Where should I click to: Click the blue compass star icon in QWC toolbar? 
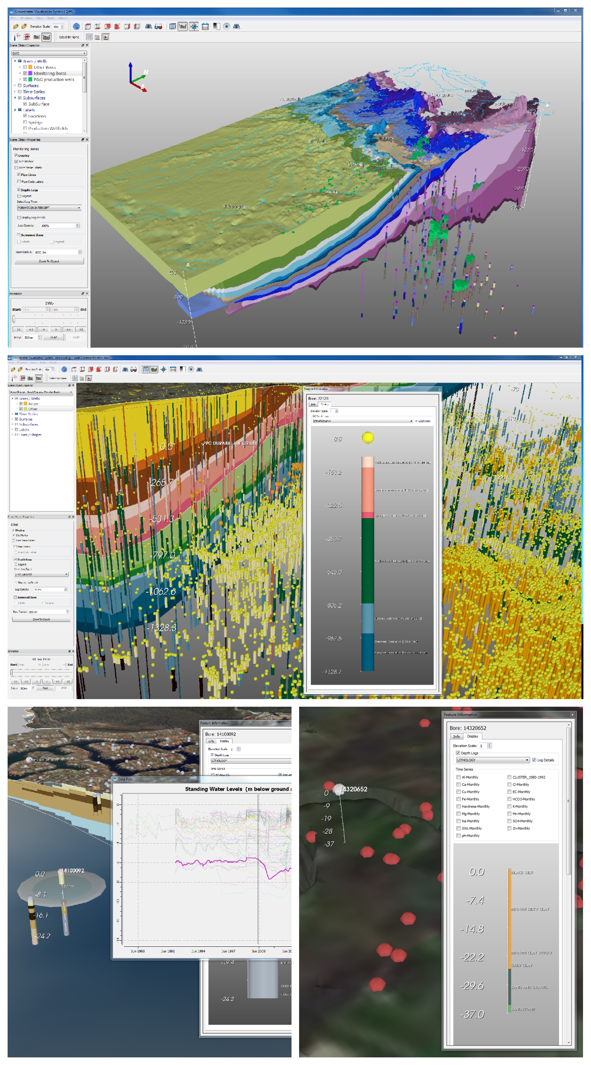pos(194,27)
